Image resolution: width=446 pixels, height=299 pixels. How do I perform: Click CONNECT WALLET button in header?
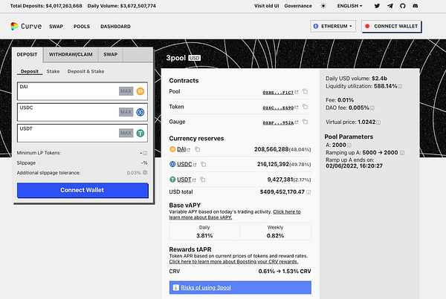click(x=392, y=26)
